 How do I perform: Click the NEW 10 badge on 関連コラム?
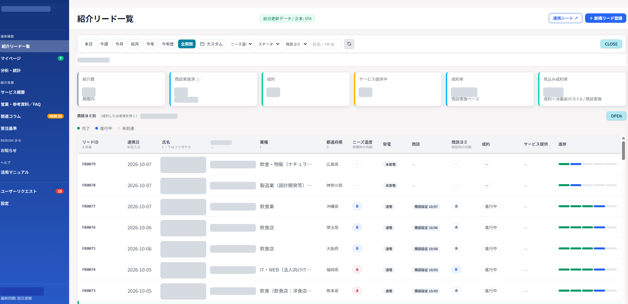coord(55,116)
